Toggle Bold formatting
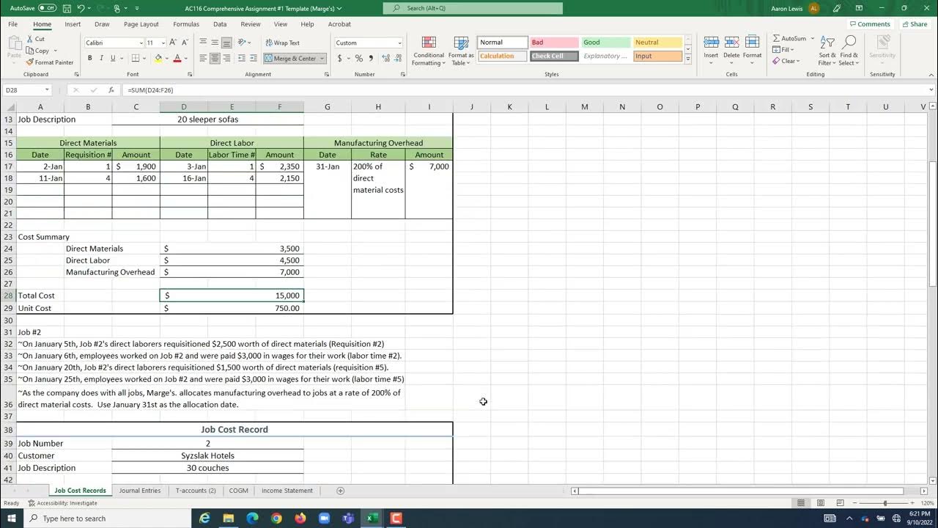The width and height of the screenshot is (938, 528). click(x=90, y=58)
